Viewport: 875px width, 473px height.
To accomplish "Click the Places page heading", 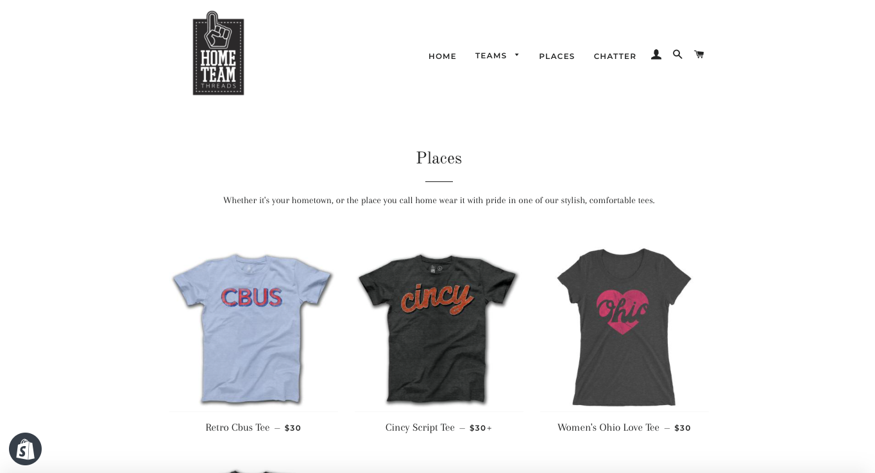I will [x=439, y=158].
